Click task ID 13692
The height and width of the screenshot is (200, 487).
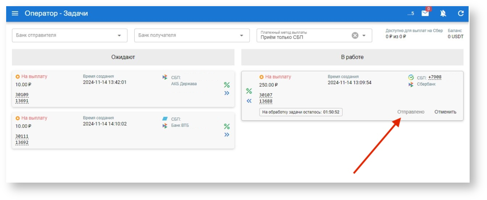pyautogui.click(x=22, y=143)
